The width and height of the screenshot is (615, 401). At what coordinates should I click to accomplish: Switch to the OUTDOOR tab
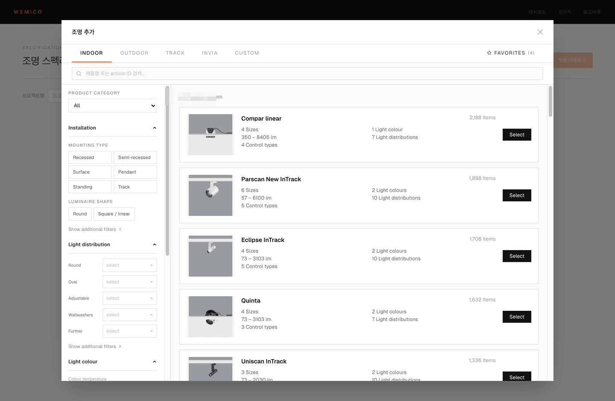(135, 53)
